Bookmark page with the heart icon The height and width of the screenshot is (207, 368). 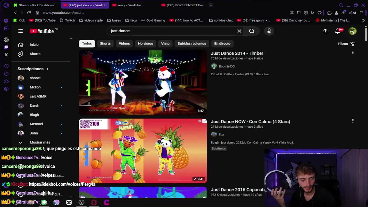point(319,13)
